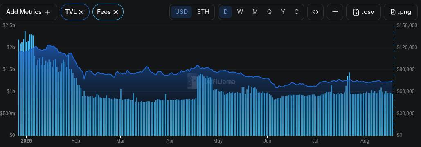
Task: Select yearly (Y) grouping
Action: [x=283, y=12]
